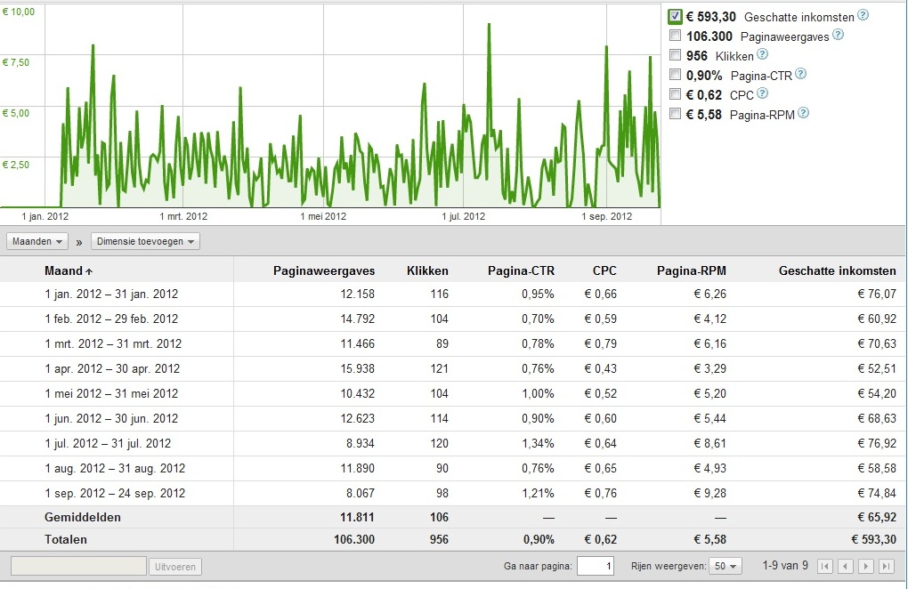
Task: Open help icon next to Klikken
Action: click(x=763, y=54)
